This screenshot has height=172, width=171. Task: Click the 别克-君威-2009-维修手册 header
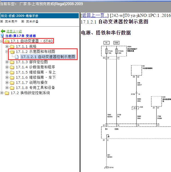click(x=39, y=16)
